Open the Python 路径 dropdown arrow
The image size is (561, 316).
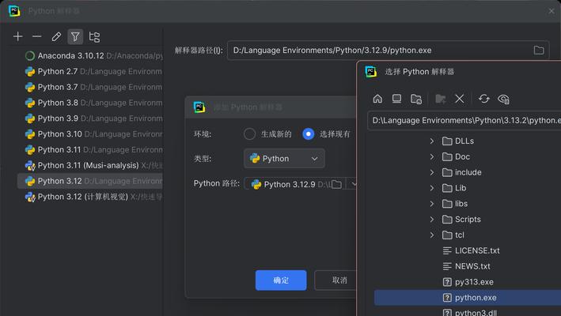pos(353,184)
